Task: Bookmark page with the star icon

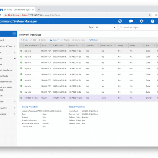Action: pos(150,15)
